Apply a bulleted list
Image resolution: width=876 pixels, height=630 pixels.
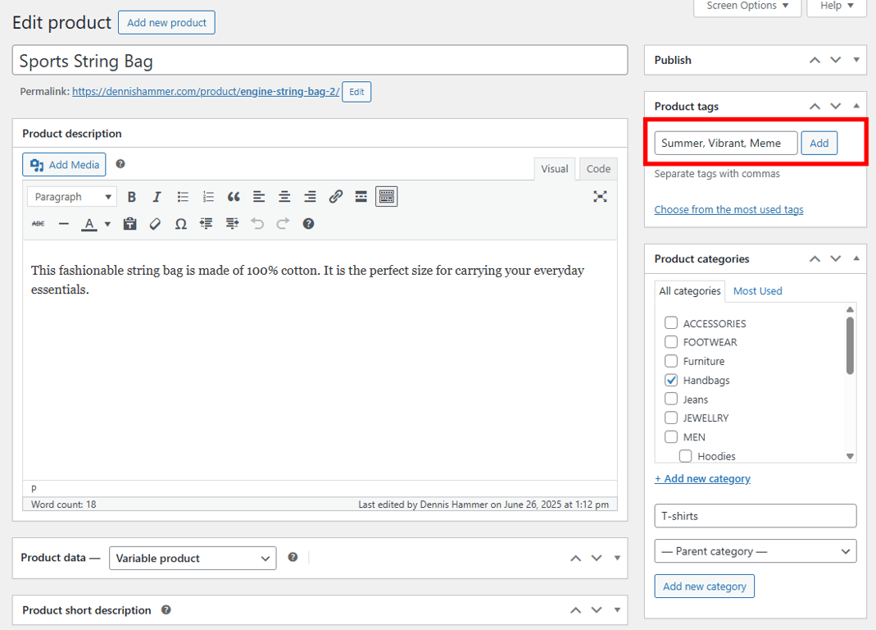tap(182, 196)
